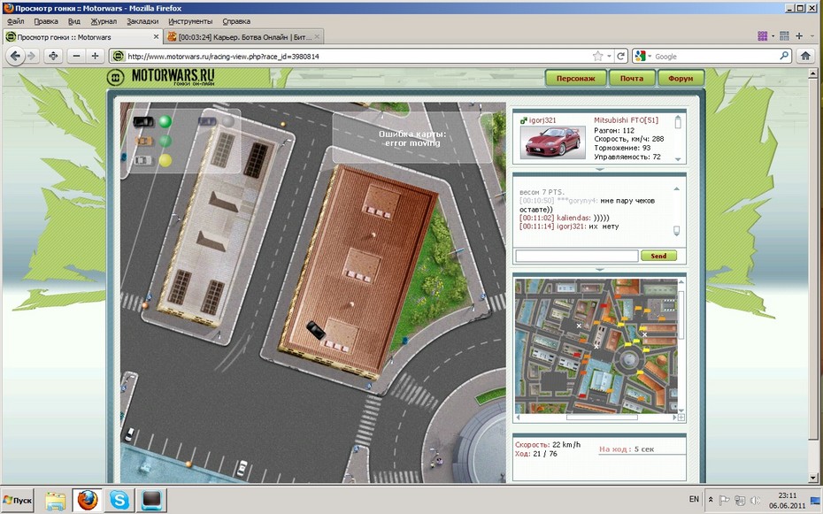Open the Windows Explorer folder in taskbar

click(55, 501)
